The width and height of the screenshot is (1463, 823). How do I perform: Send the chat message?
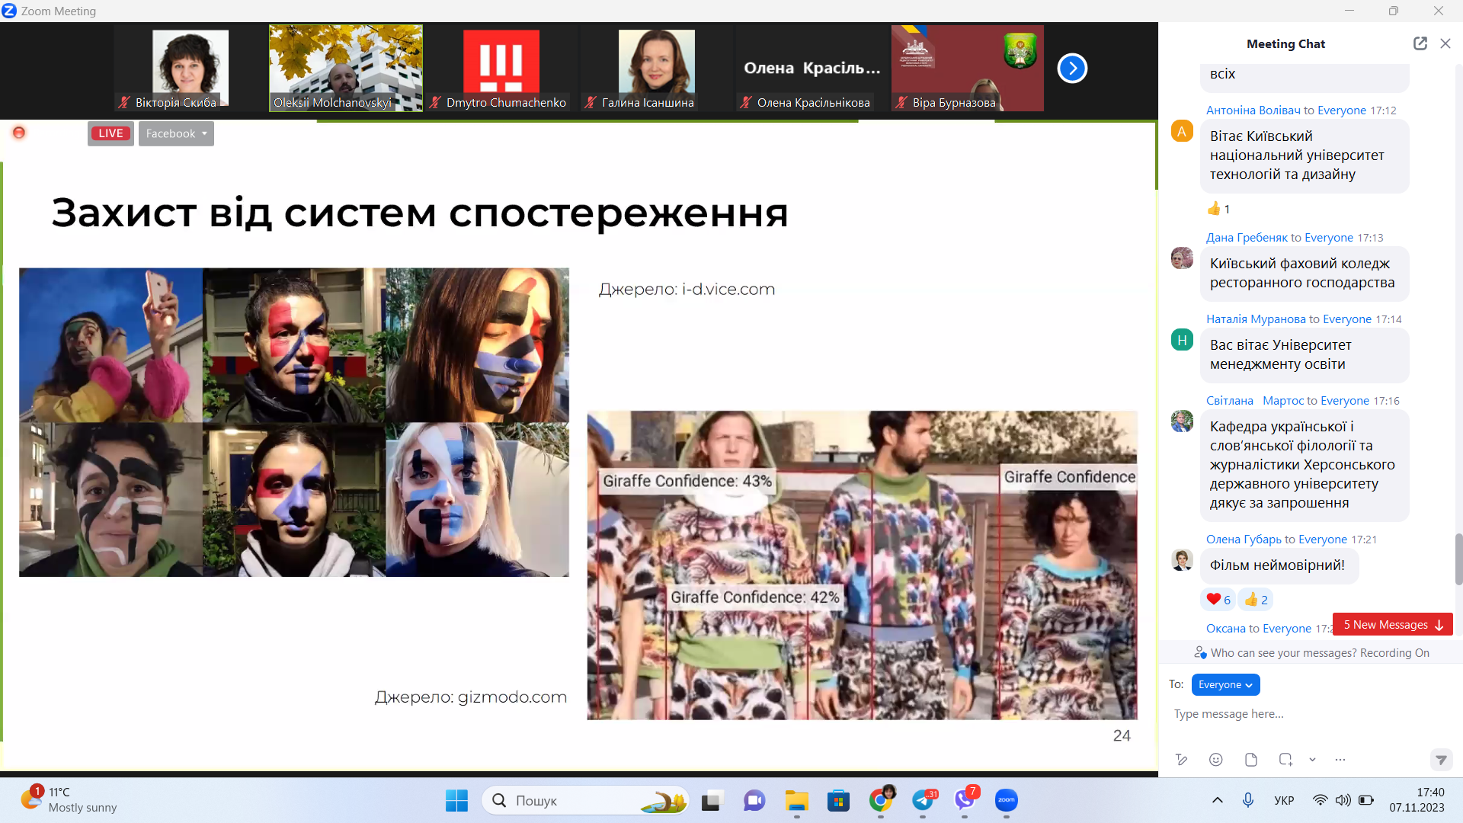tap(1441, 760)
